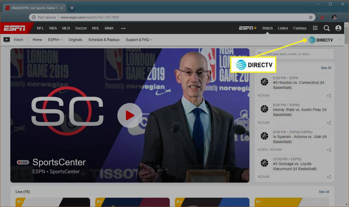The height and width of the screenshot is (207, 349).
Task: Bookmark this page with the star icon
Action: 310,17
